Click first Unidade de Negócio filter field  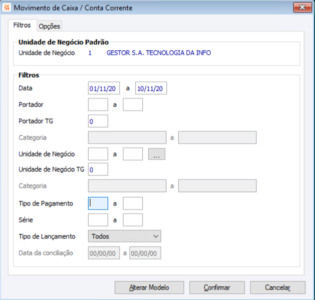[x=98, y=154]
